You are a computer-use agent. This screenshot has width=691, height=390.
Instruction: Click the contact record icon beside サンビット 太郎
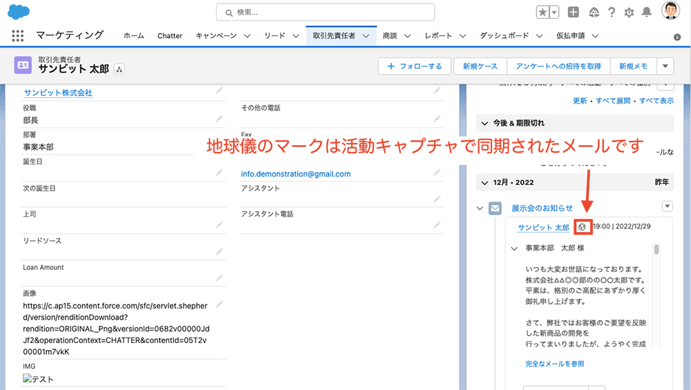tap(23, 65)
